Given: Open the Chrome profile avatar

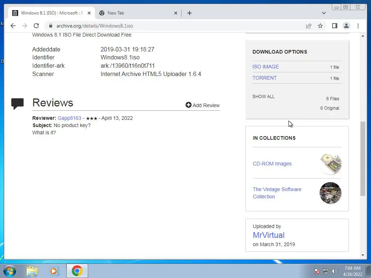Looking at the screenshot, I should click(x=346, y=26).
